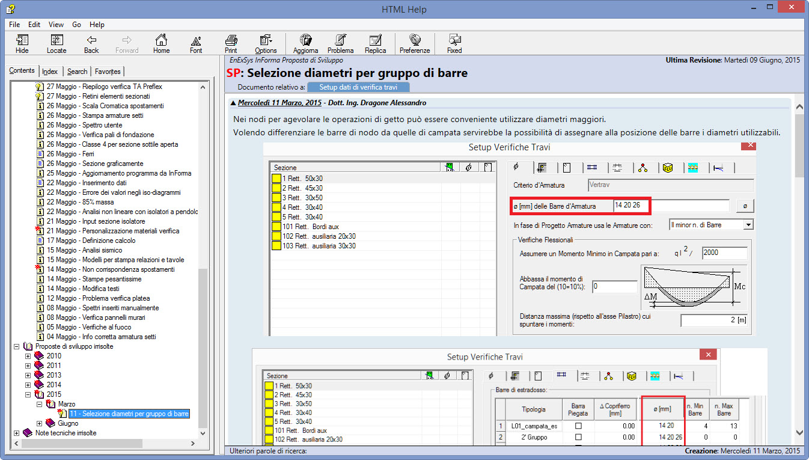Viewport: 809px width, 460px height.
Task: Select '11 - Selezione diametri per gruppo di barre'
Action: tap(129, 414)
